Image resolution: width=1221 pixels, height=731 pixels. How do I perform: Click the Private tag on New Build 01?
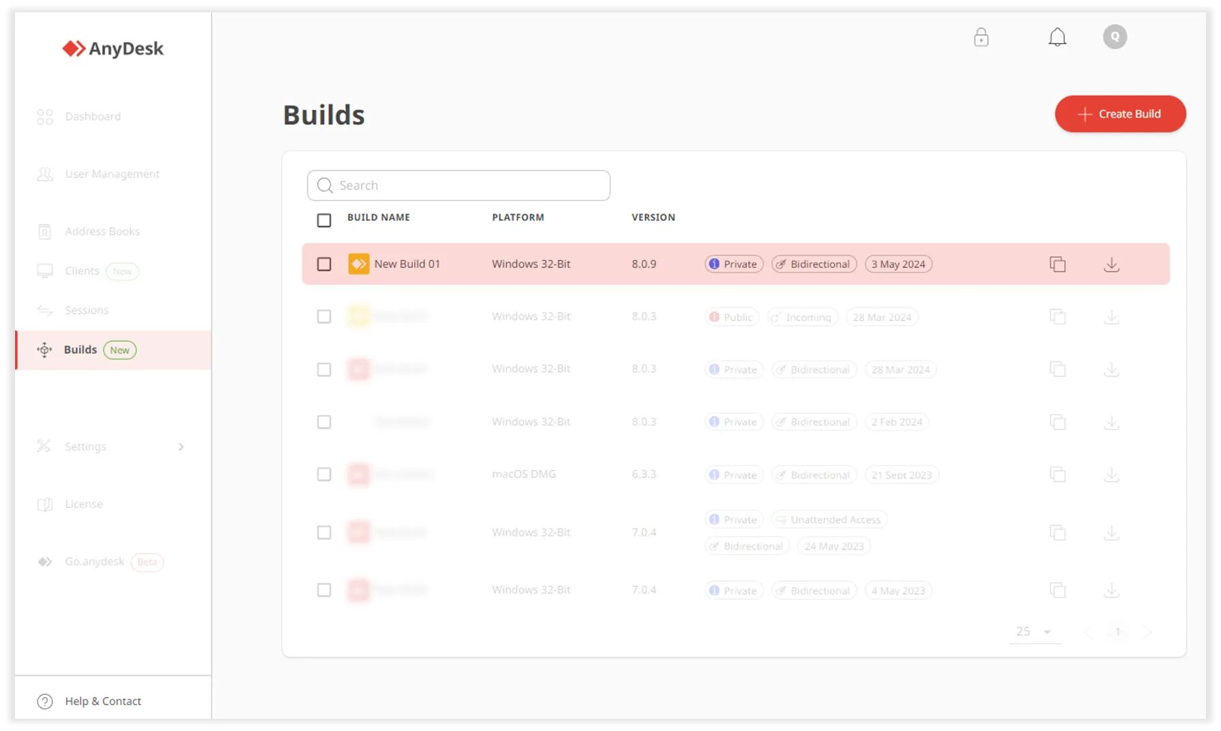tap(734, 265)
